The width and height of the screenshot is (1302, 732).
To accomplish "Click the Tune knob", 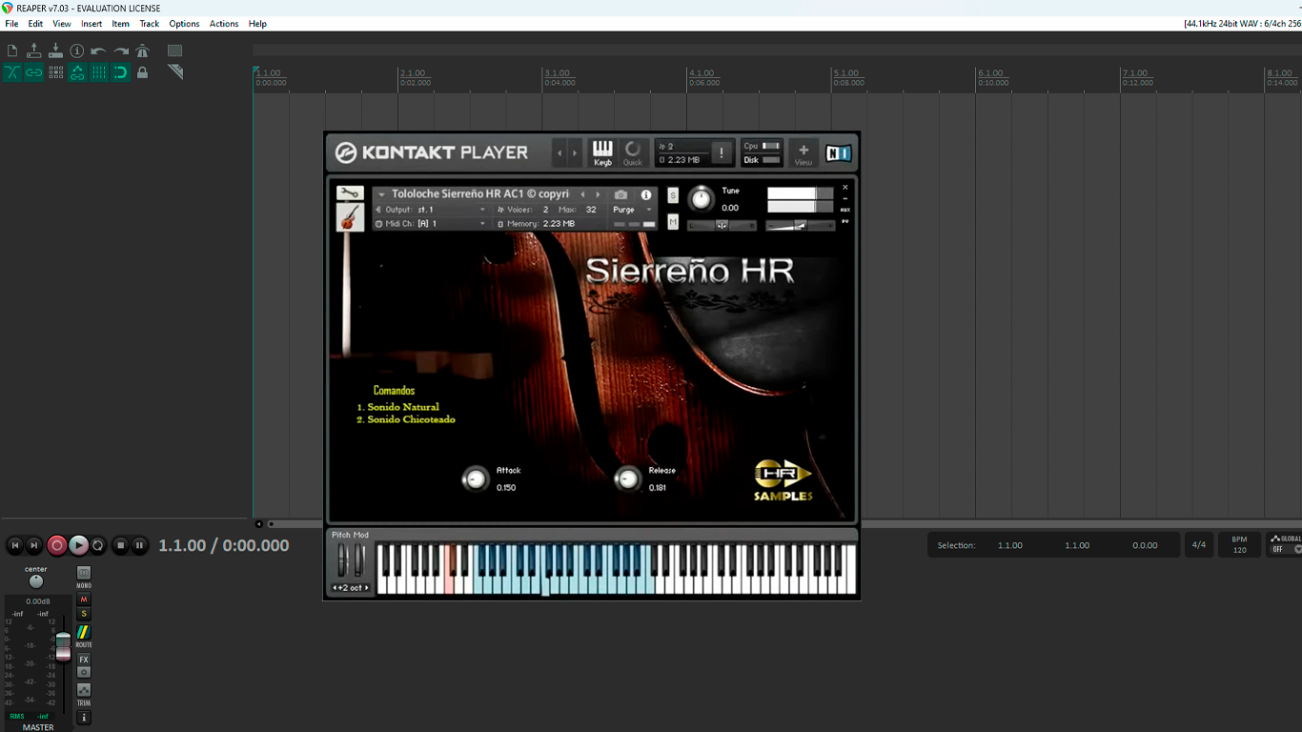I will 701,198.
